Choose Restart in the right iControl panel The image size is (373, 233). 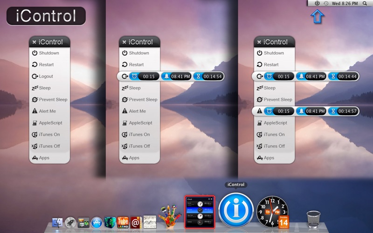click(274, 65)
